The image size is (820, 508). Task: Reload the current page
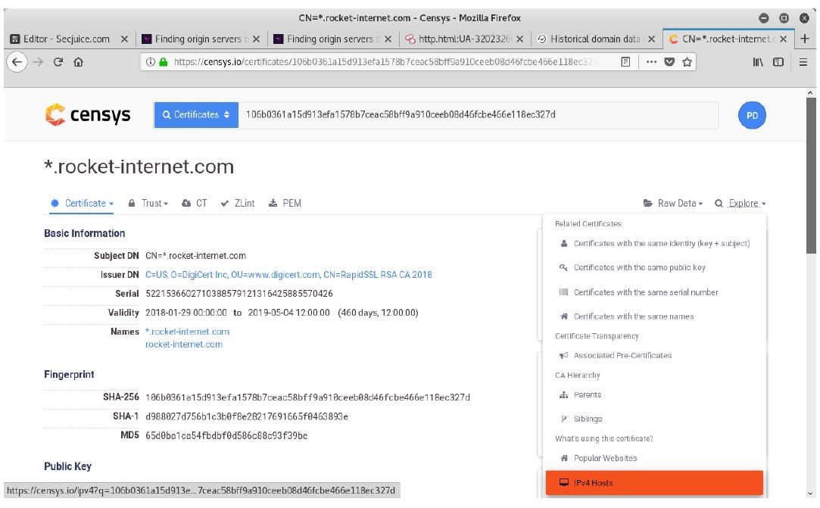coord(58,62)
